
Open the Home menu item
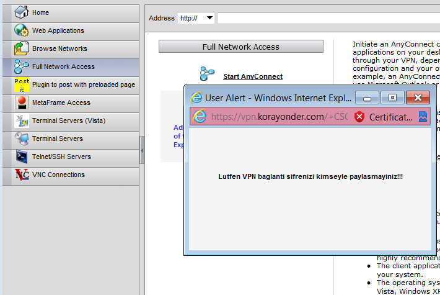pos(71,12)
